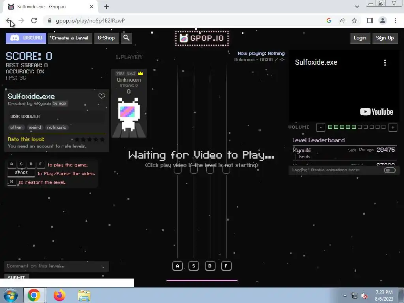
Task: Select the Sulfoxide.exe - Gpop.io tab
Action: click(x=50, y=7)
